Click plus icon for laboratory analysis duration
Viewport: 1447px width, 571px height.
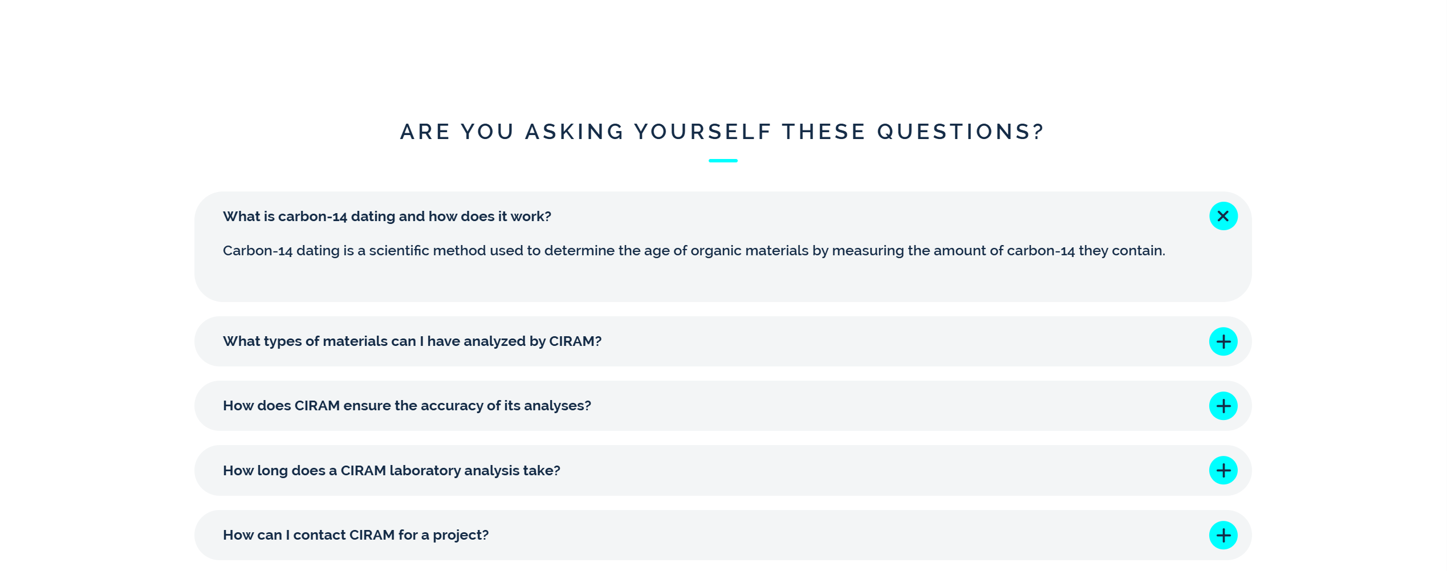coord(1223,470)
